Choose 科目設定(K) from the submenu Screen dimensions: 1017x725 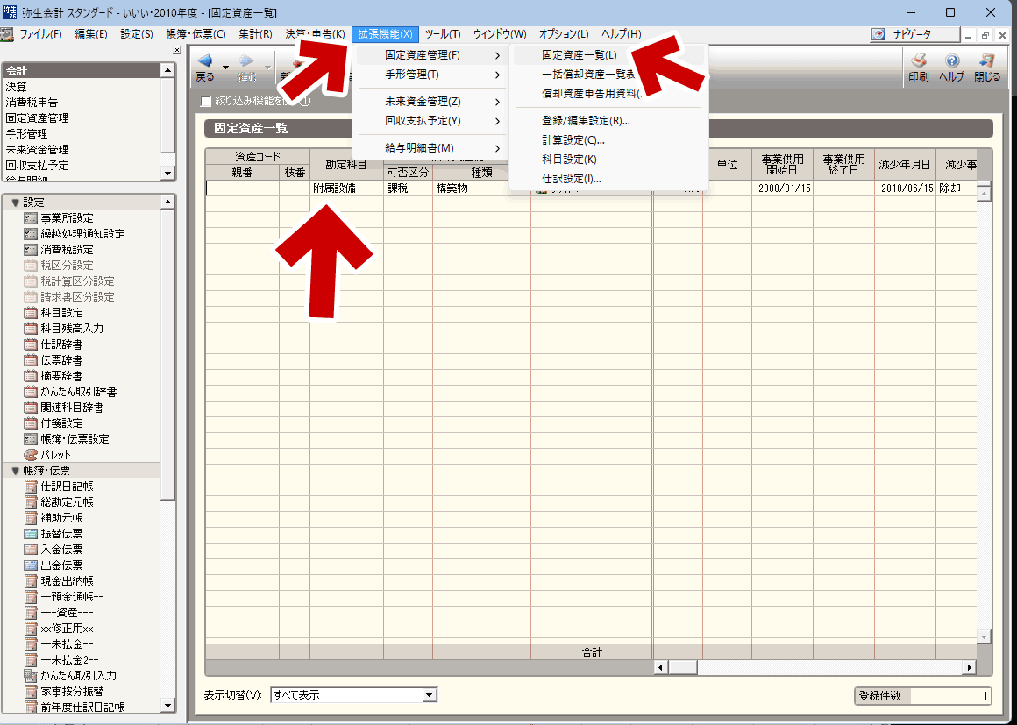(x=569, y=160)
